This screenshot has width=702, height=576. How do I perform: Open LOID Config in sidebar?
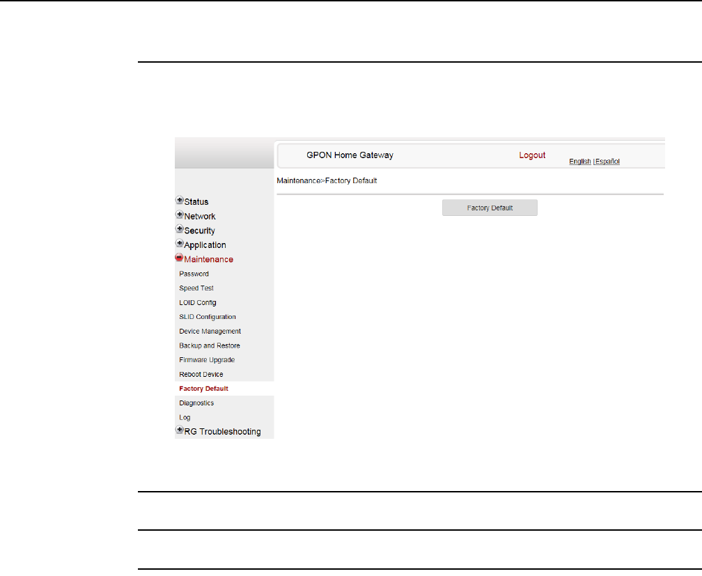(198, 303)
